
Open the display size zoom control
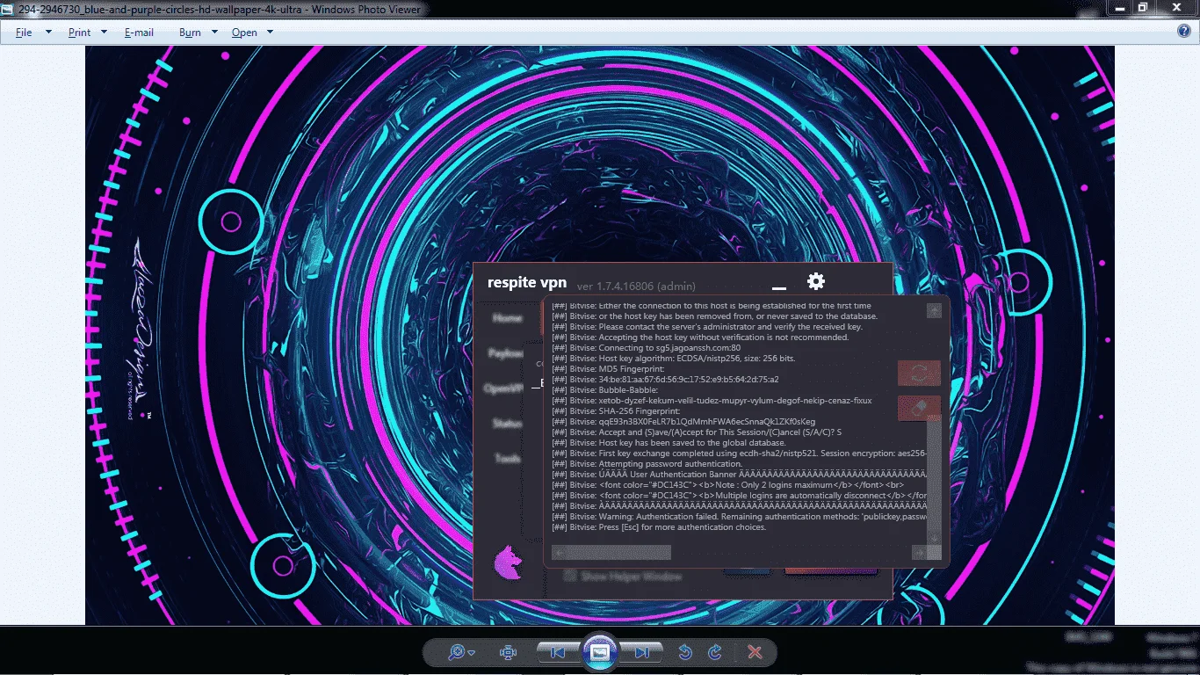[x=461, y=652]
